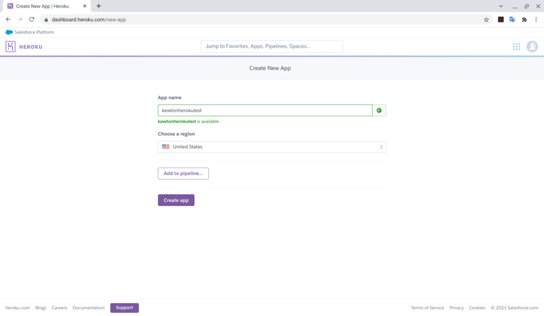
Task: Open a new browser tab
Action: (99, 6)
